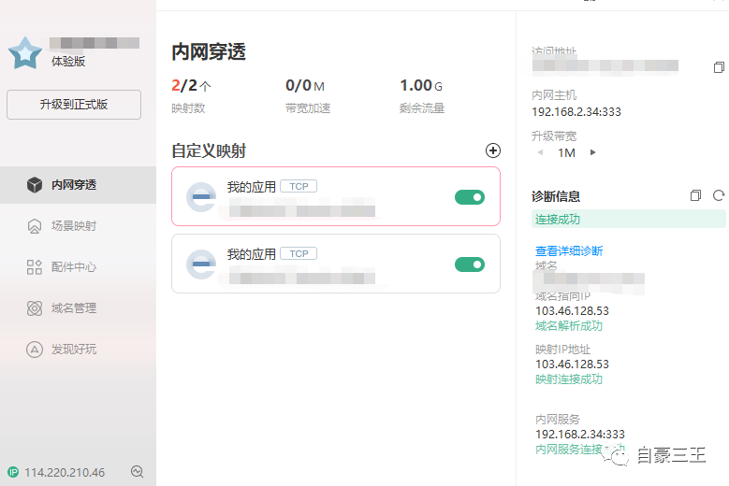
Task: Go to 域名管理
Action: pyautogui.click(x=73, y=307)
